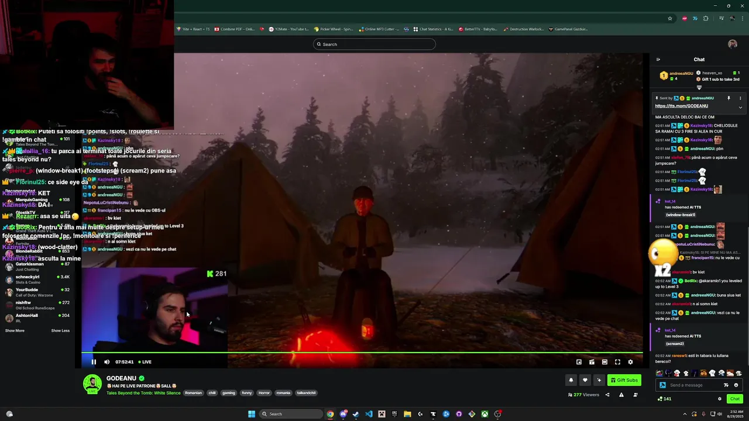Collapse the chat panel
The image size is (749, 421).
tap(658, 60)
